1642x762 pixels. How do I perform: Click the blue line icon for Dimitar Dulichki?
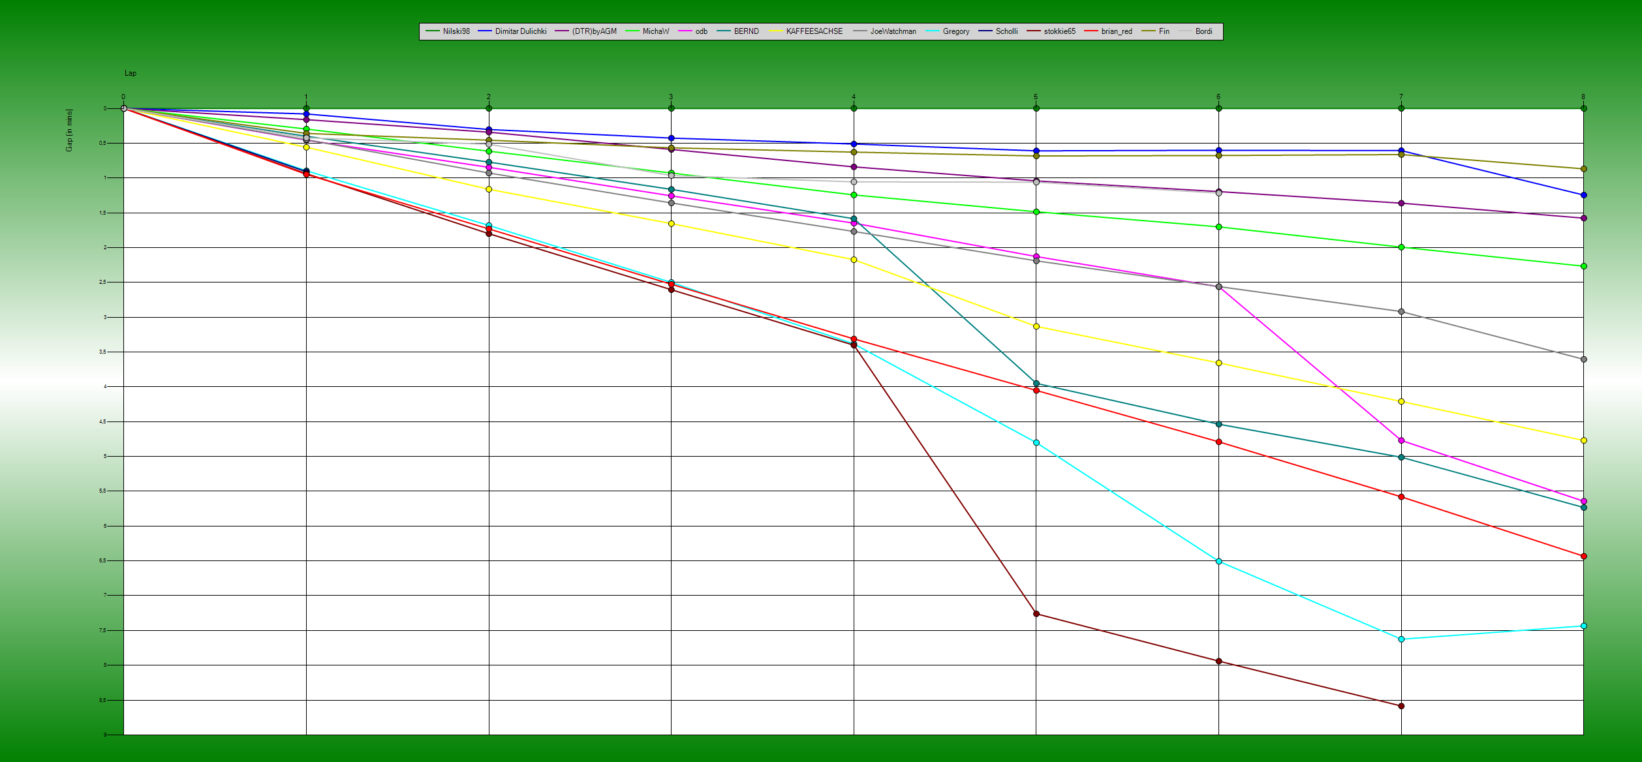486,31
